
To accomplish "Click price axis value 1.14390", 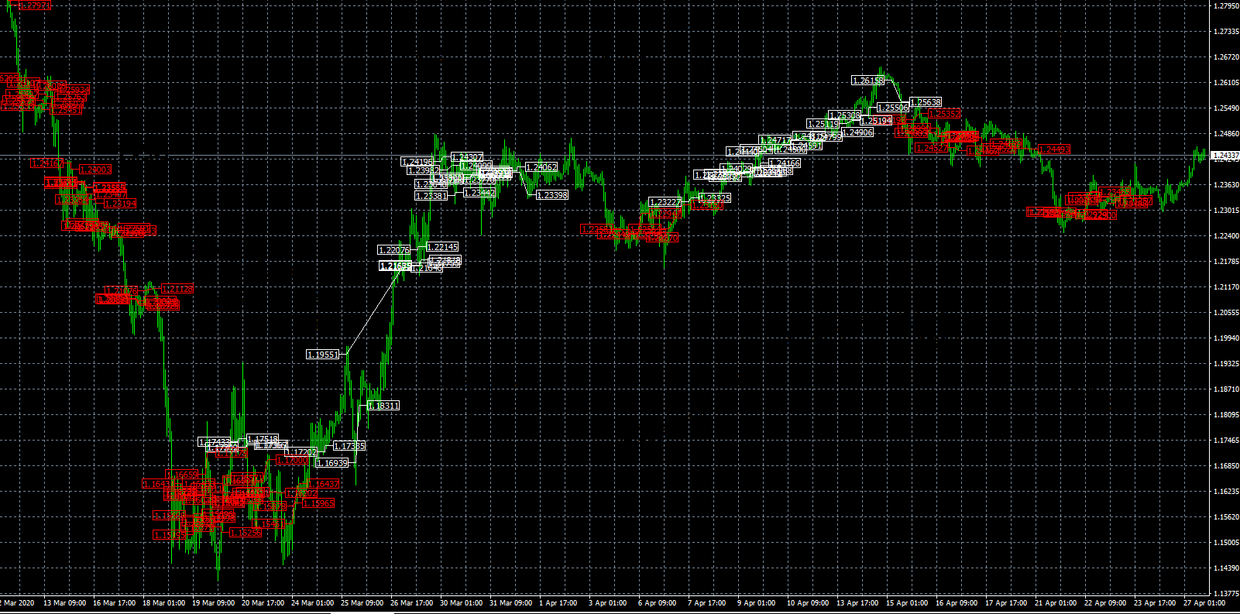I will [1226, 568].
